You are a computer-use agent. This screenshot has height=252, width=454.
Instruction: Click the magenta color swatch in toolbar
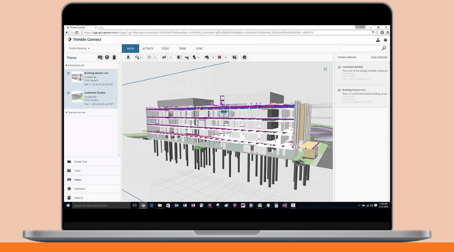point(220,57)
